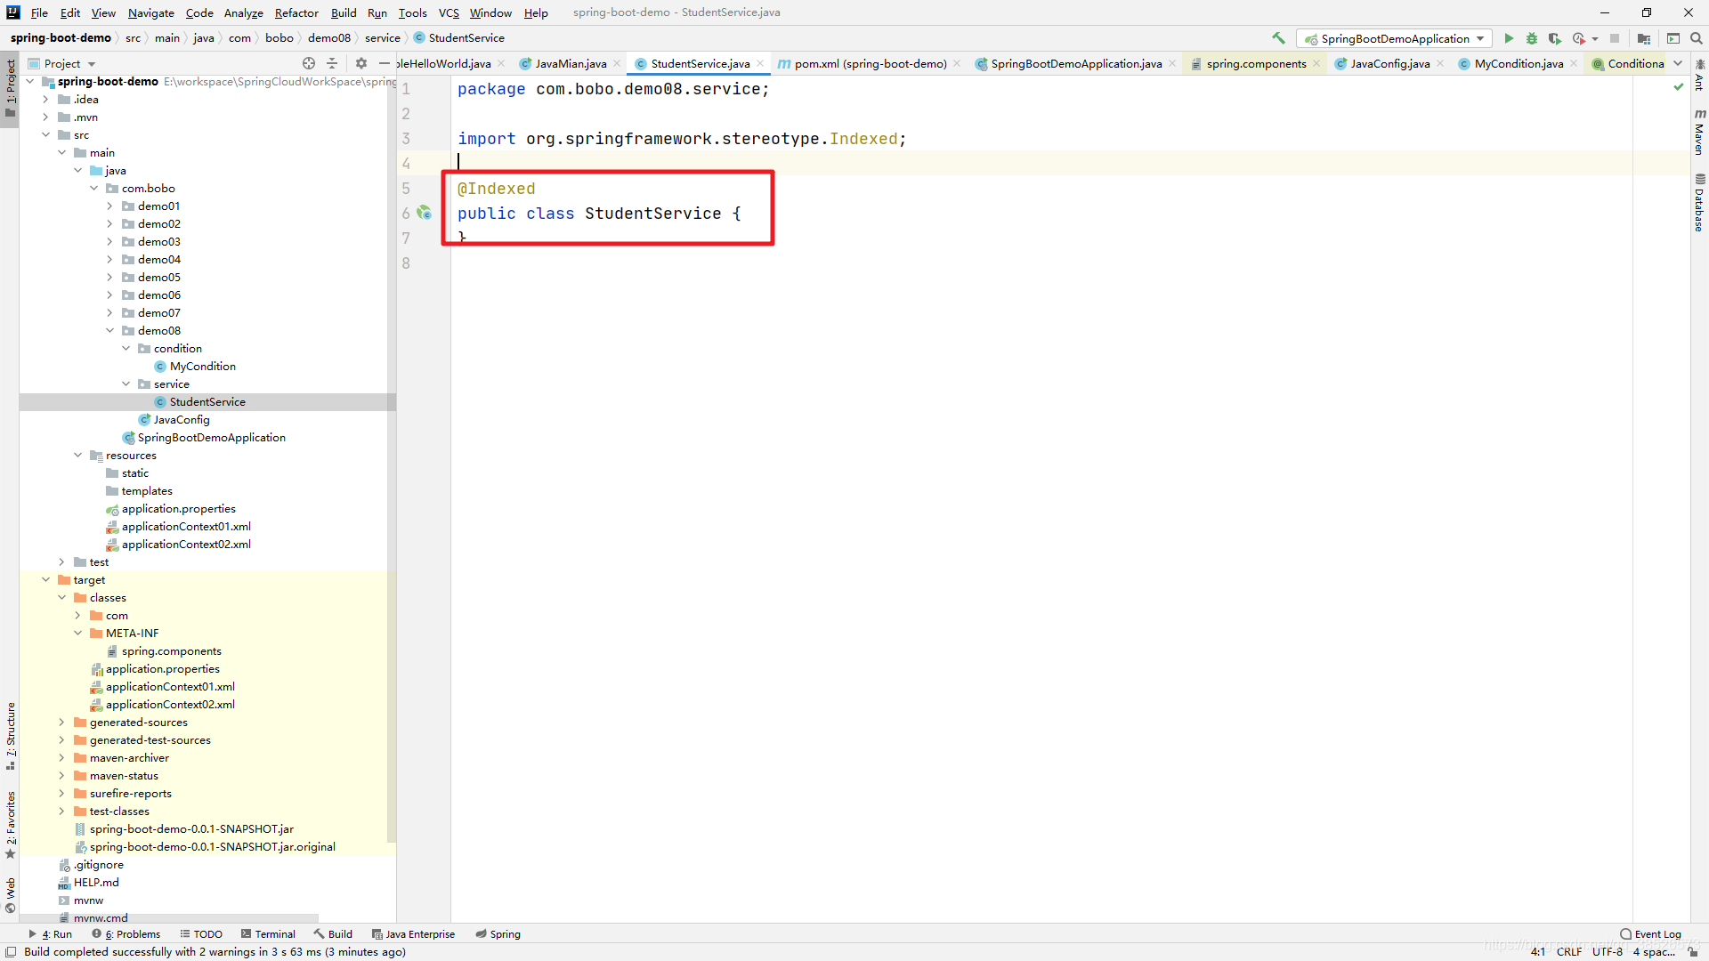Viewport: 1709px width, 961px height.
Task: Click the Project panel settings gear
Action: pyautogui.click(x=360, y=63)
